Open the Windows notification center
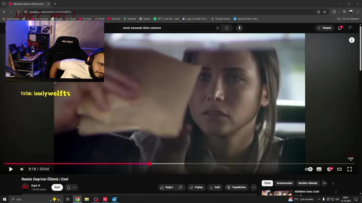362x203 pixels. (356, 199)
